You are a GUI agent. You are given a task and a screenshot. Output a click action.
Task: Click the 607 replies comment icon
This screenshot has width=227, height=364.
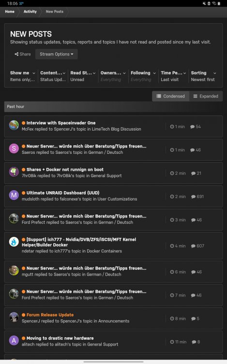coord(193,246)
